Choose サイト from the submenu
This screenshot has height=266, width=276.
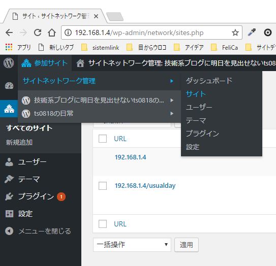(196, 94)
